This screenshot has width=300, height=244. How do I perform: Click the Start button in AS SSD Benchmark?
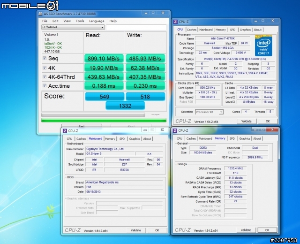[x=82, y=126]
